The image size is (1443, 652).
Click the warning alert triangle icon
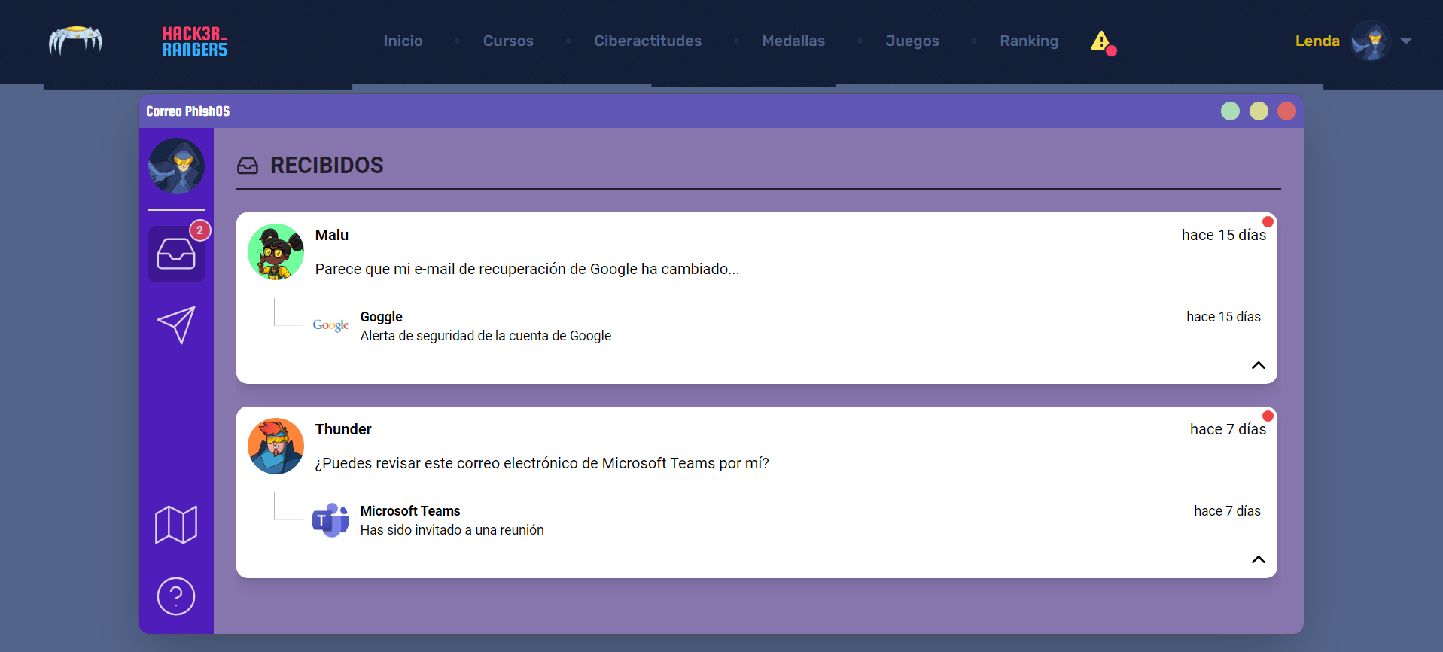(1101, 41)
